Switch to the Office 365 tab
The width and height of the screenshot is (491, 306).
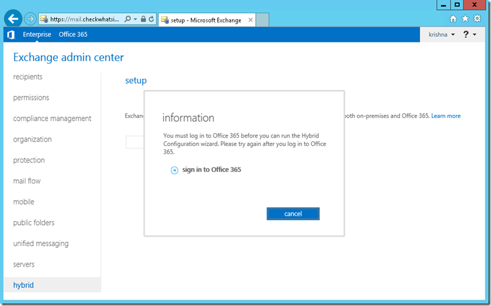(x=73, y=34)
